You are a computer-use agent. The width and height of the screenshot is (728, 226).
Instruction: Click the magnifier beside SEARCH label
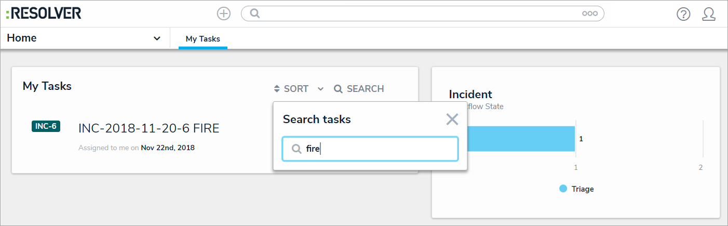point(338,89)
